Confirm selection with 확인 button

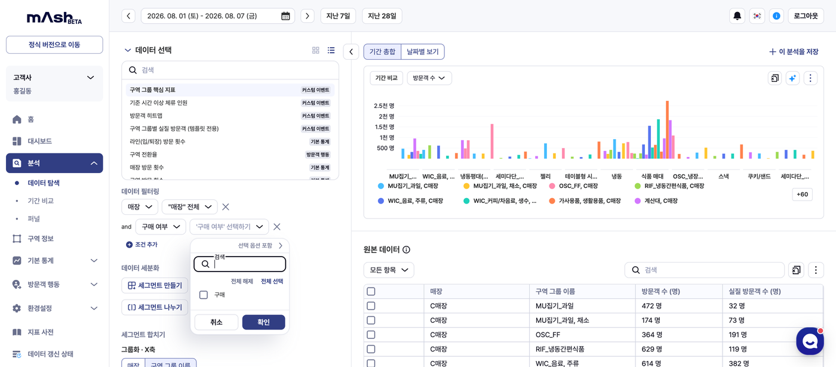pyautogui.click(x=264, y=322)
